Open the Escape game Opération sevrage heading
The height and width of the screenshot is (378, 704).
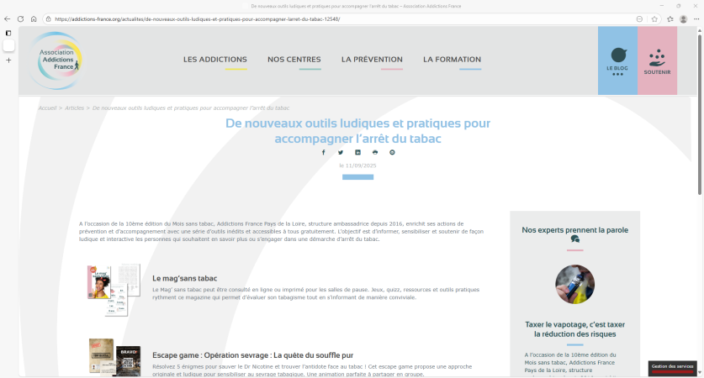(253, 355)
